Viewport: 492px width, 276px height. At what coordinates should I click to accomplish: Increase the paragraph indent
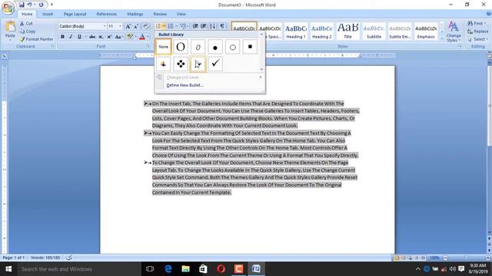click(x=203, y=26)
